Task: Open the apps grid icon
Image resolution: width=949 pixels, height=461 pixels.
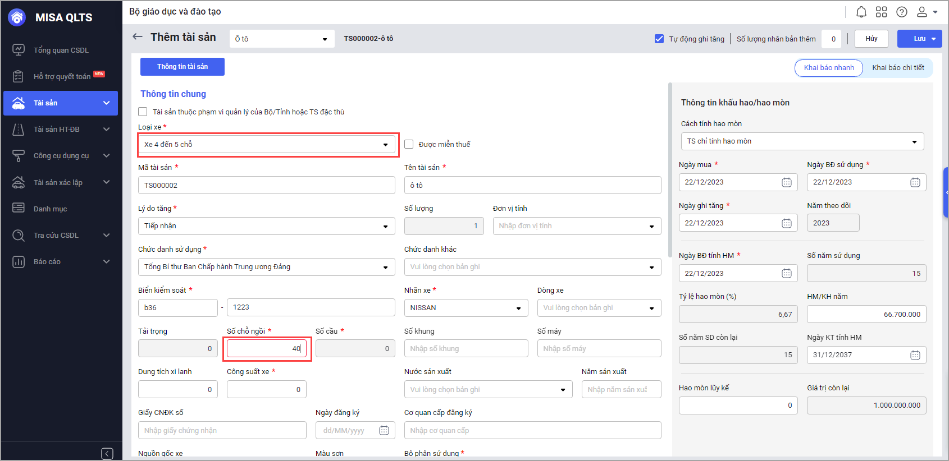Action: click(x=881, y=12)
